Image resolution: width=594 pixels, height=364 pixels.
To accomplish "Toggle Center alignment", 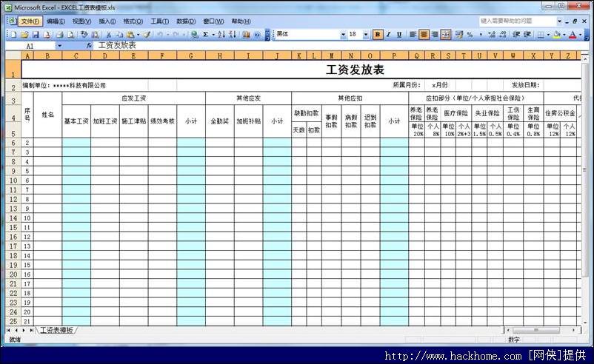I will pyautogui.click(x=424, y=35).
